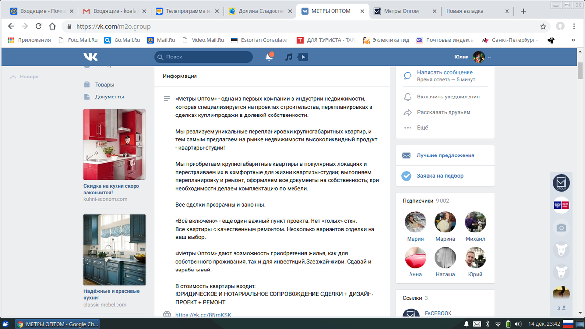The image size is (585, 329).
Task: Open the Estonian Consulate bookmark
Action: click(259, 40)
